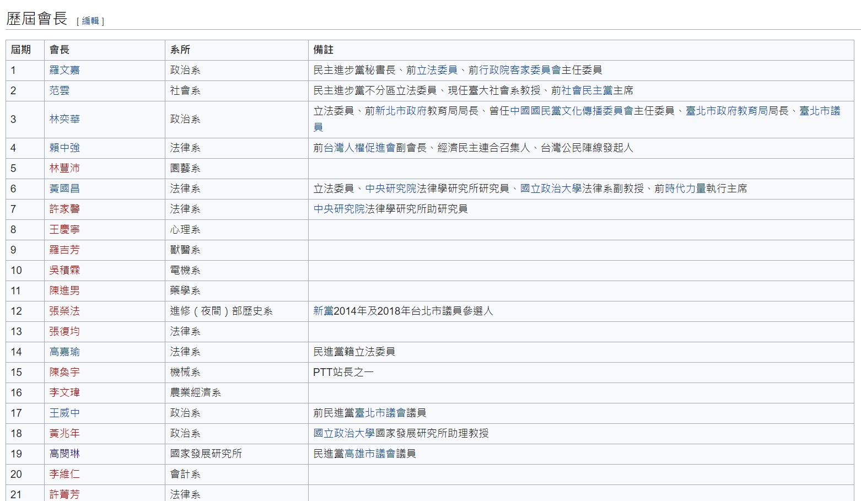
Task: Click the 臺北市議會 link in 王威中's row
Action: click(380, 413)
